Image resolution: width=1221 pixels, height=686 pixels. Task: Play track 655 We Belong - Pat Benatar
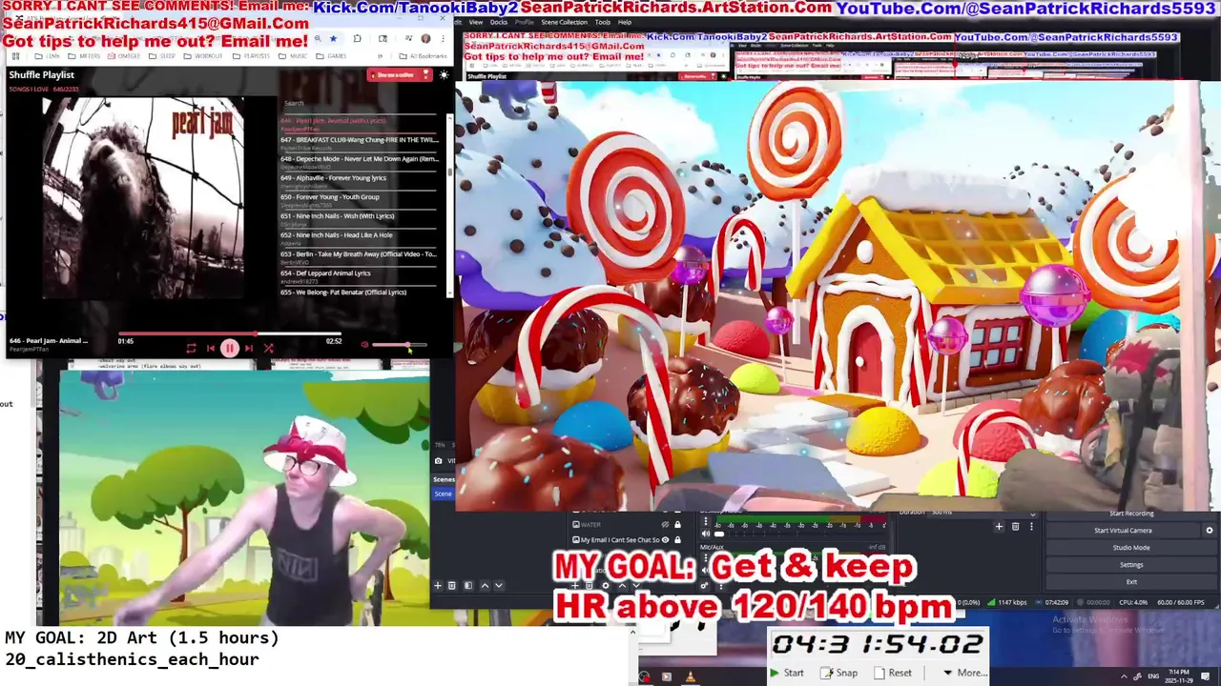[x=359, y=293]
